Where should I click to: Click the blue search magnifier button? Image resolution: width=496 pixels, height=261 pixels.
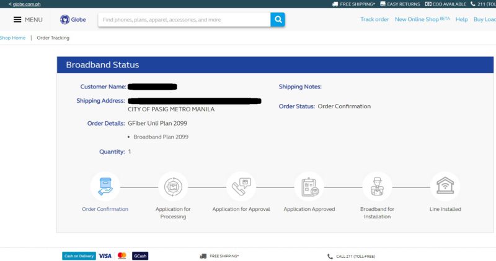pos(278,20)
